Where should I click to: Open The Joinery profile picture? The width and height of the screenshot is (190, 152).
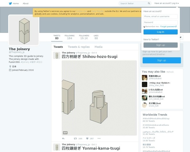point(24,30)
